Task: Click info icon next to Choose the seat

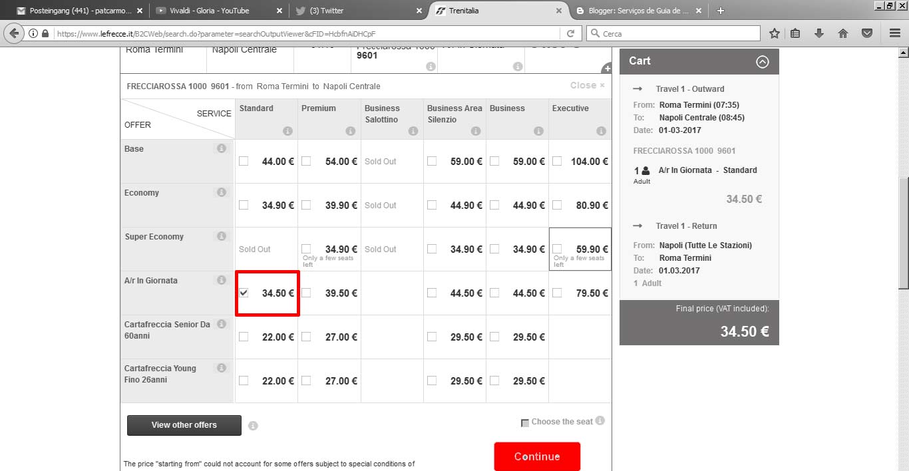Action: [600, 420]
